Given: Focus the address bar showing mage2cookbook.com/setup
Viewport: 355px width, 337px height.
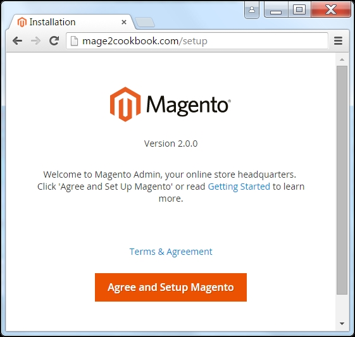Looking at the screenshot, I should [x=197, y=41].
